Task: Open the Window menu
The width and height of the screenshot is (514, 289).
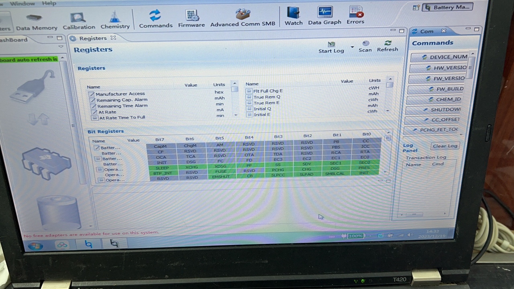Action: tap(22, 4)
